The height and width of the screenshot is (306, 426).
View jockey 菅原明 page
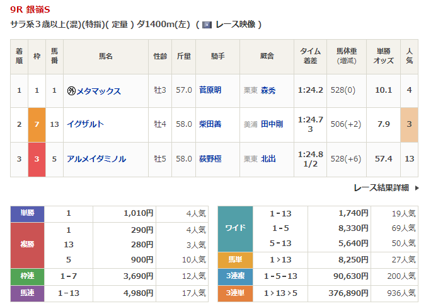[x=210, y=90]
